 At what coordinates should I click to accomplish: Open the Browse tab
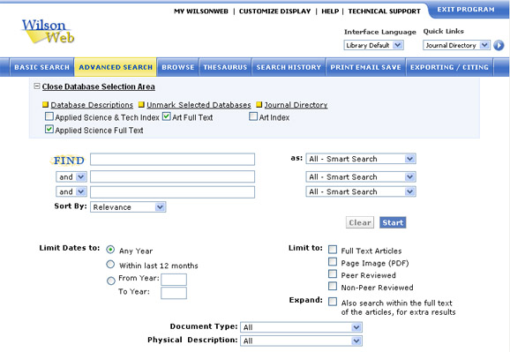pyautogui.click(x=178, y=67)
